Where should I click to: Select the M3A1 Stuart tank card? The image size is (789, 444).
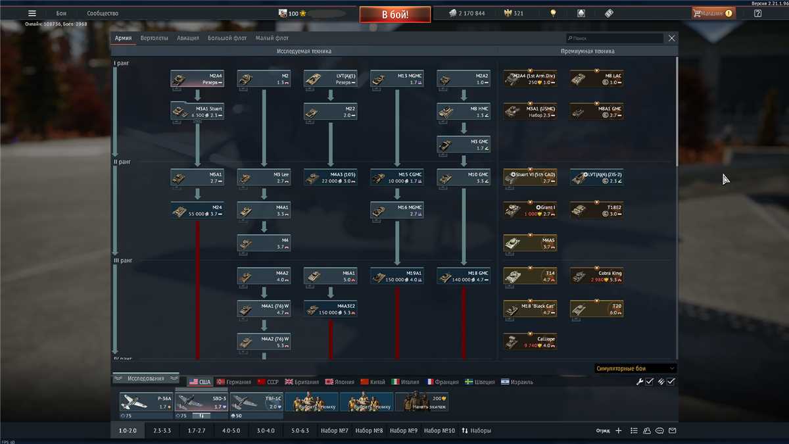click(x=197, y=112)
